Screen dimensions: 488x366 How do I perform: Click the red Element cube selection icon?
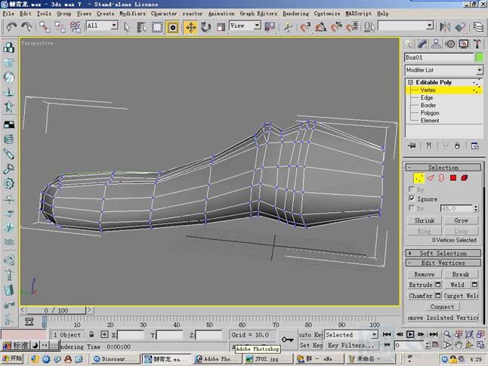point(465,178)
